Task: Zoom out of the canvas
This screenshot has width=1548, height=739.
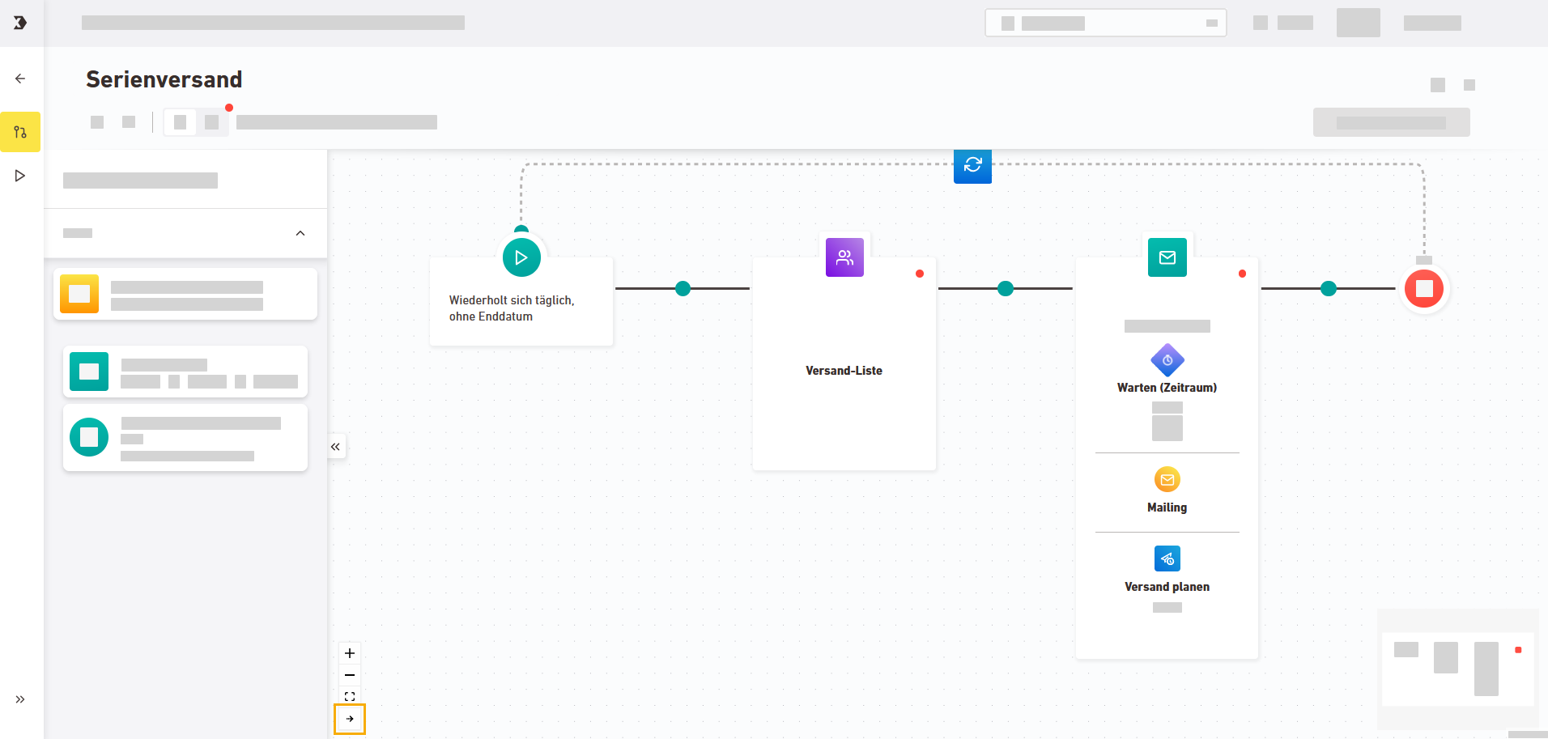Action: 350,675
